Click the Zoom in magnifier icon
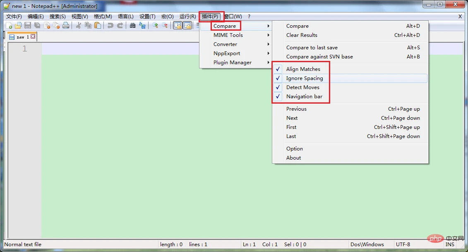 tap(155, 26)
